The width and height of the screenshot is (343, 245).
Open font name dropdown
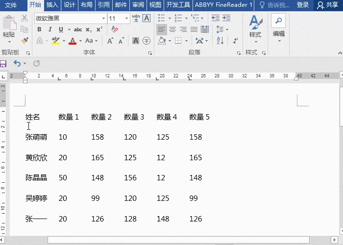[x=103, y=19]
